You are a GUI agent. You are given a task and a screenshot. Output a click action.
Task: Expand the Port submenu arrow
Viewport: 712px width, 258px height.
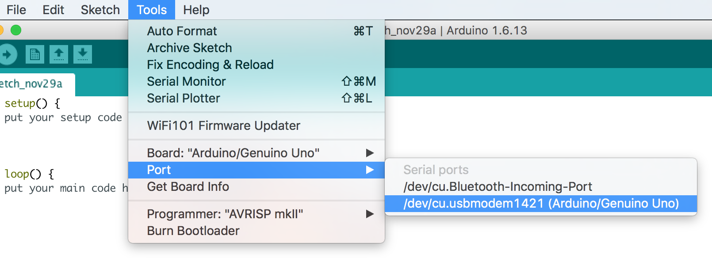pyautogui.click(x=370, y=170)
